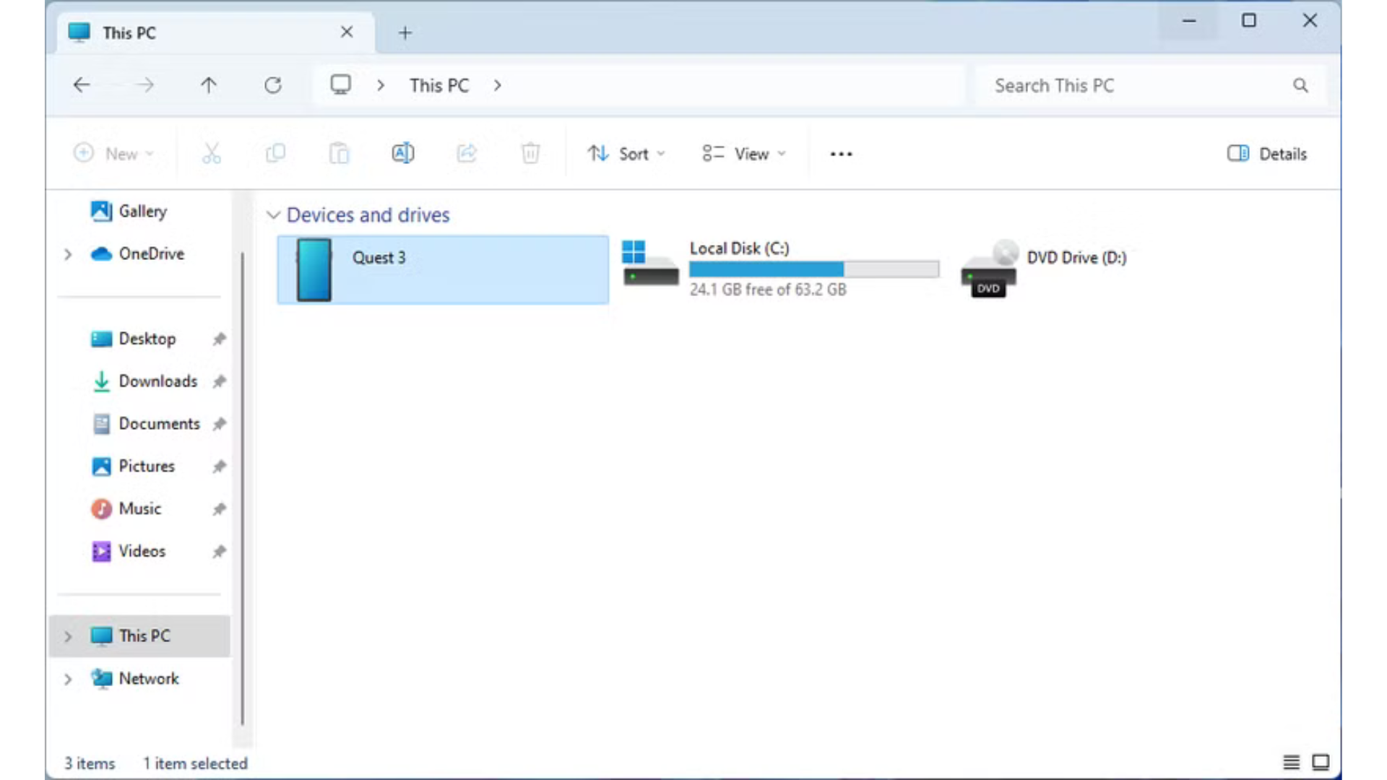Unpin the Desktop folder in the sidebar
This screenshot has width=1387, height=780.
tap(219, 339)
